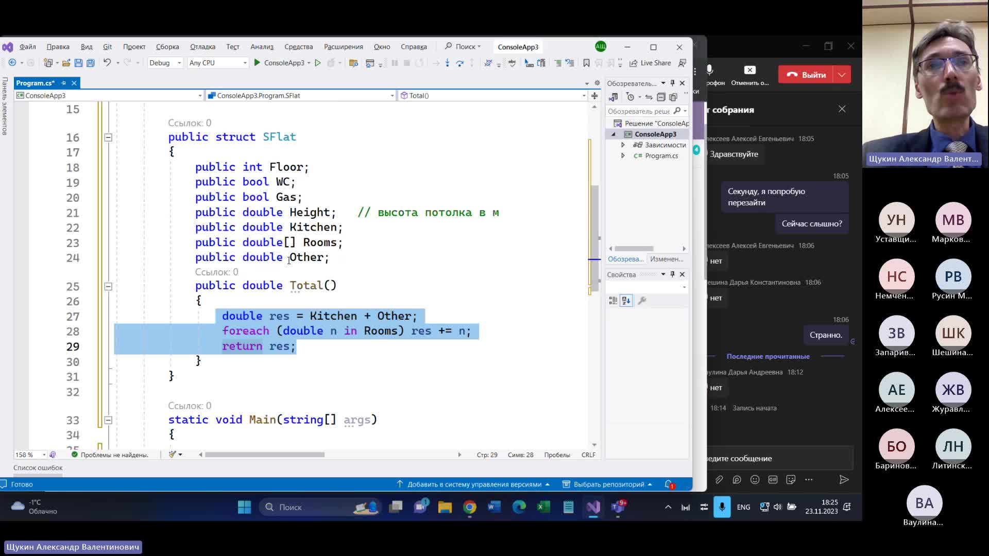Collapse the SFlat struct outlining box
989x556 pixels.
coord(108,137)
